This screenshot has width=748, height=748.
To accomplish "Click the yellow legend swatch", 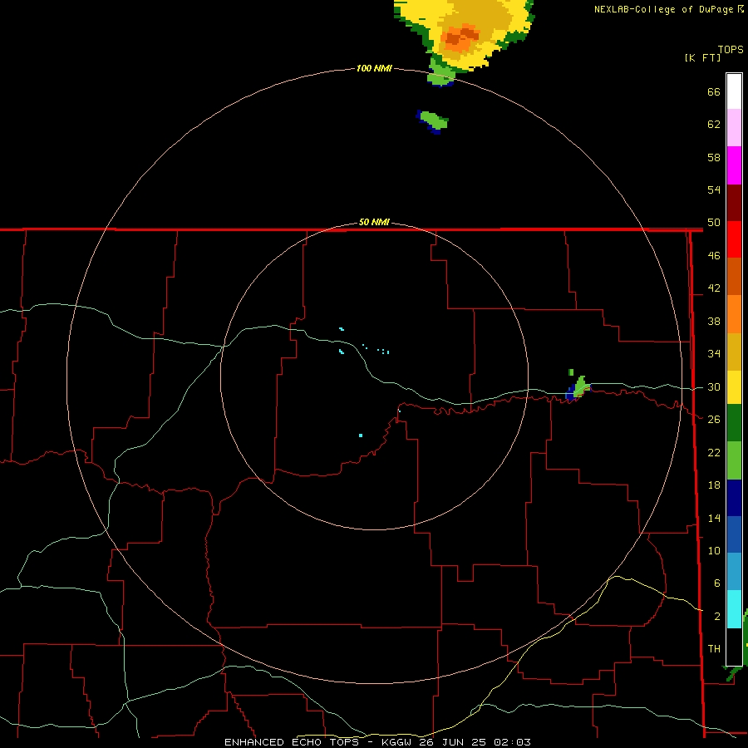I will tap(734, 387).
